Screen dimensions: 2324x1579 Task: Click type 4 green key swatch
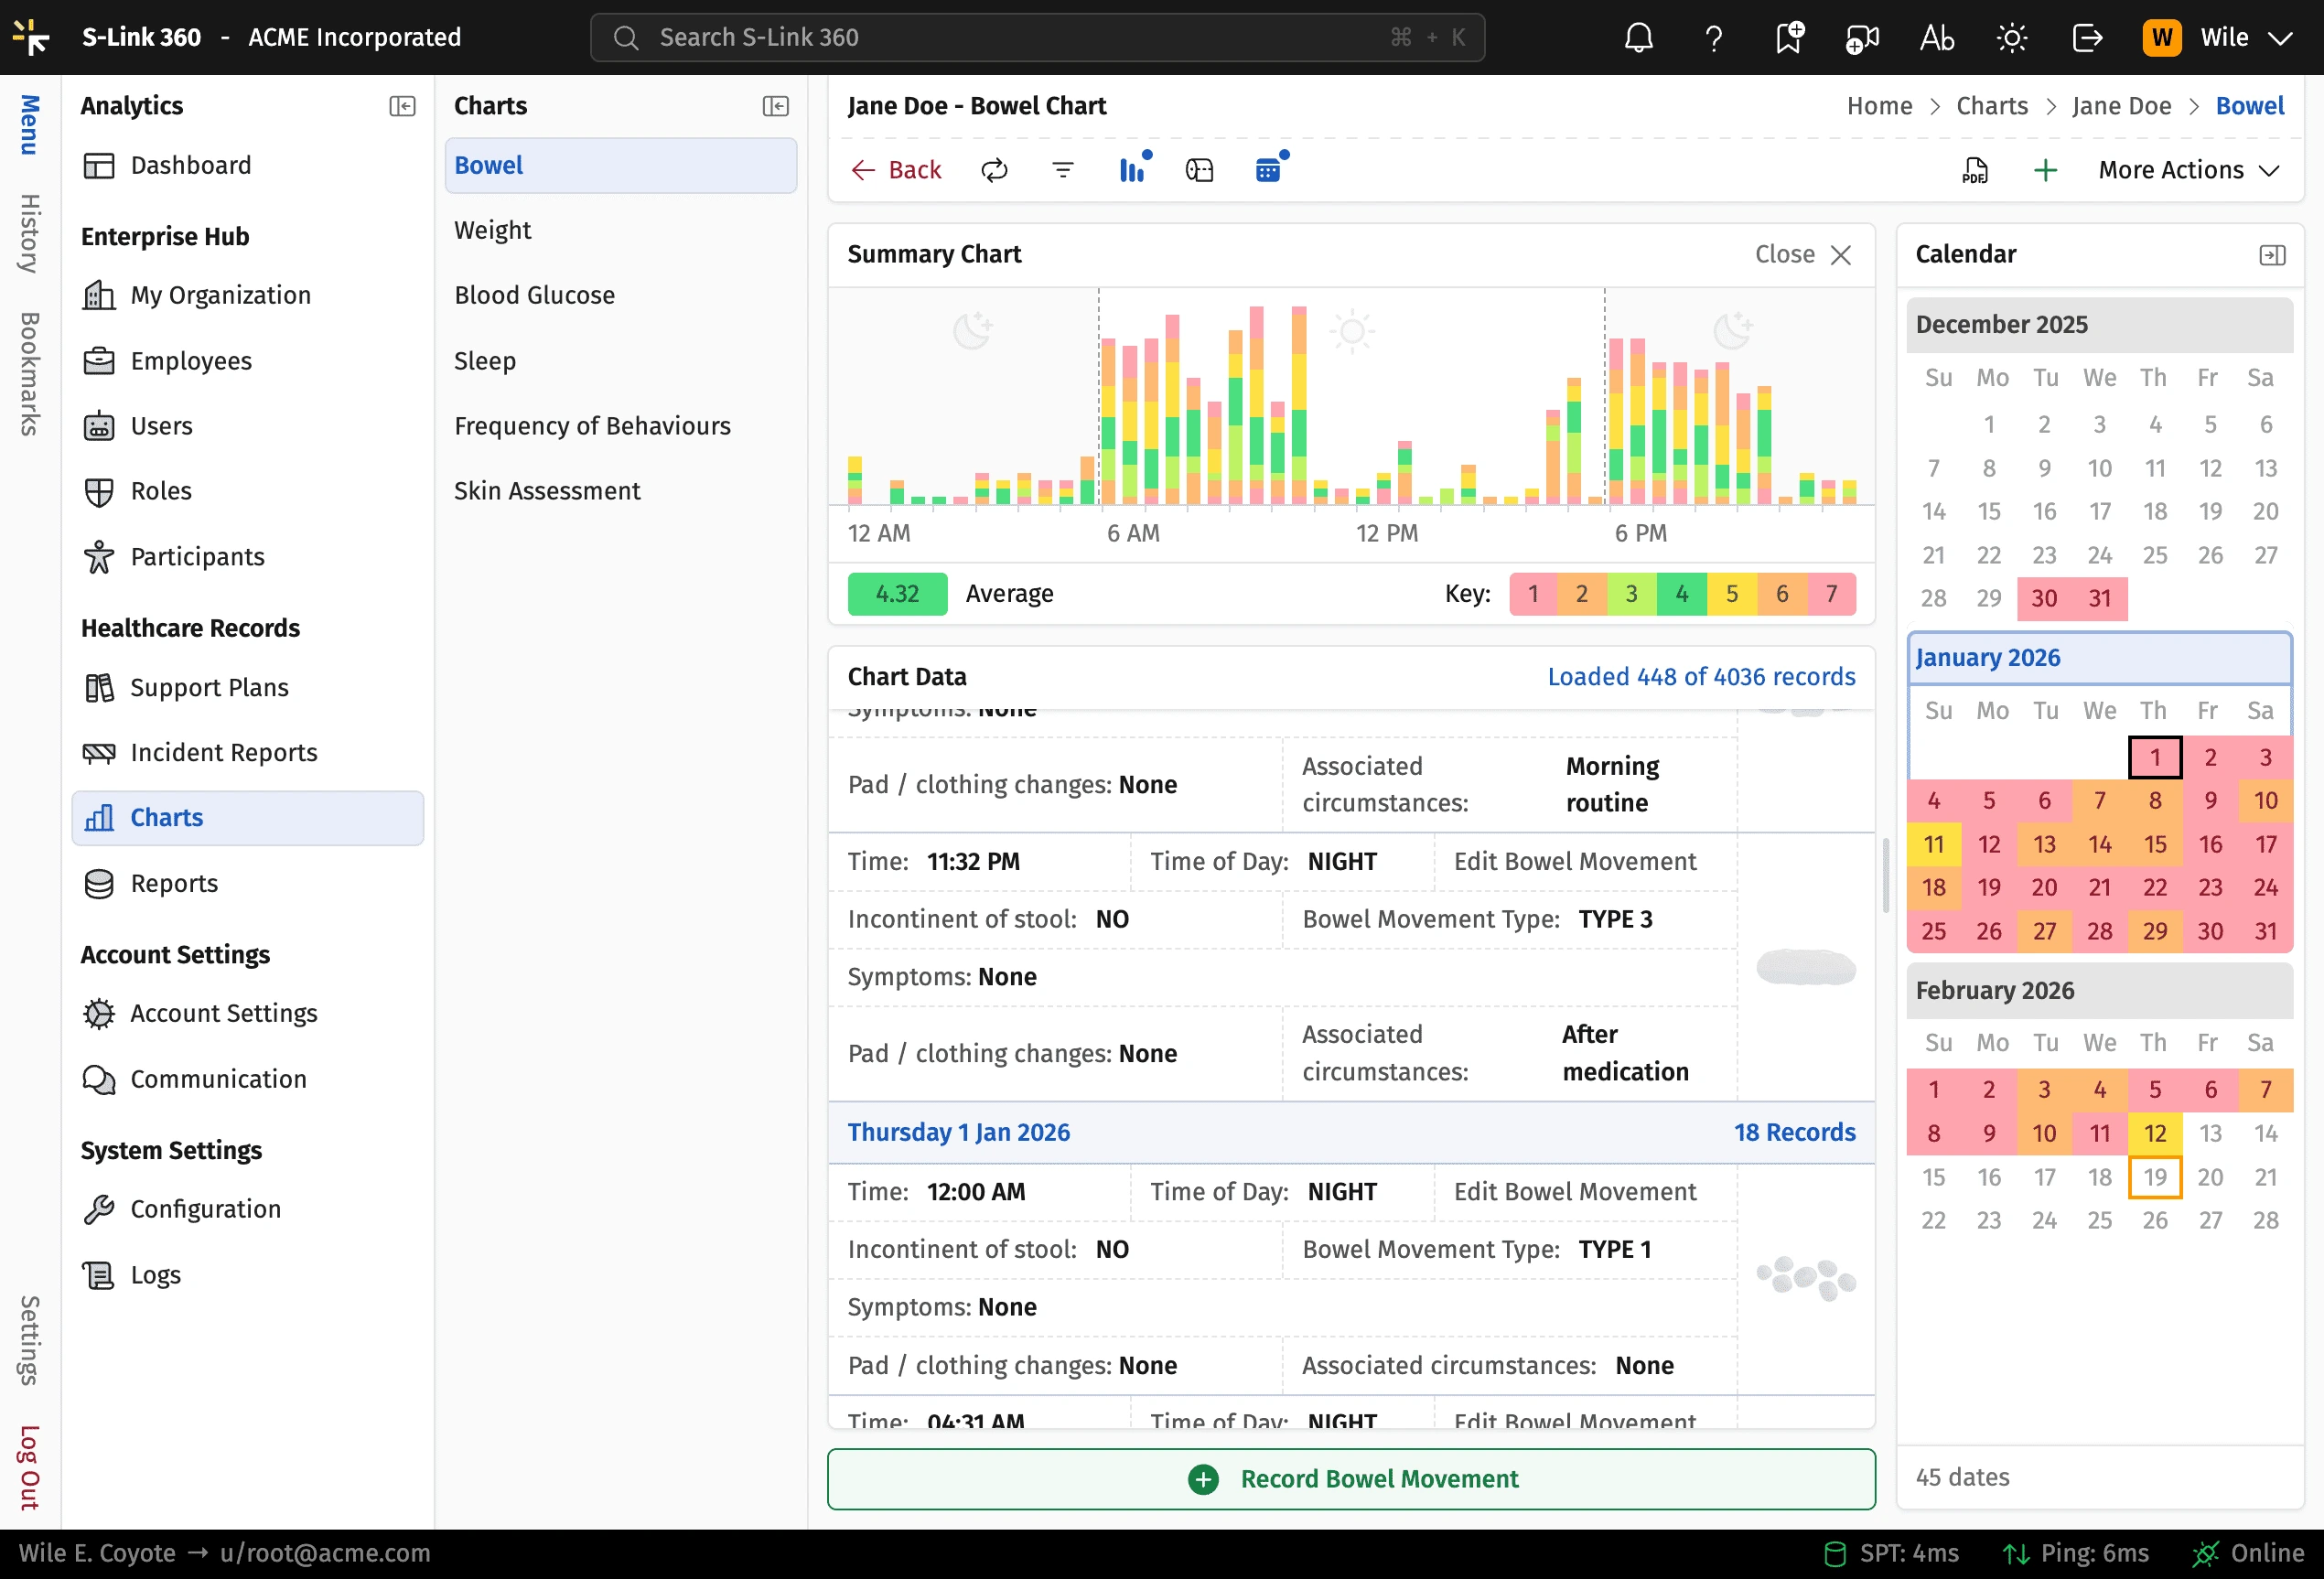(1681, 594)
